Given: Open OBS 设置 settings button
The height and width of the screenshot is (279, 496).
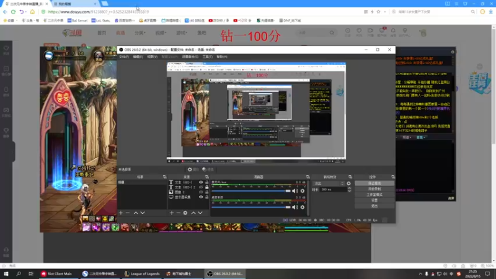Looking at the screenshot, I should tap(374, 200).
